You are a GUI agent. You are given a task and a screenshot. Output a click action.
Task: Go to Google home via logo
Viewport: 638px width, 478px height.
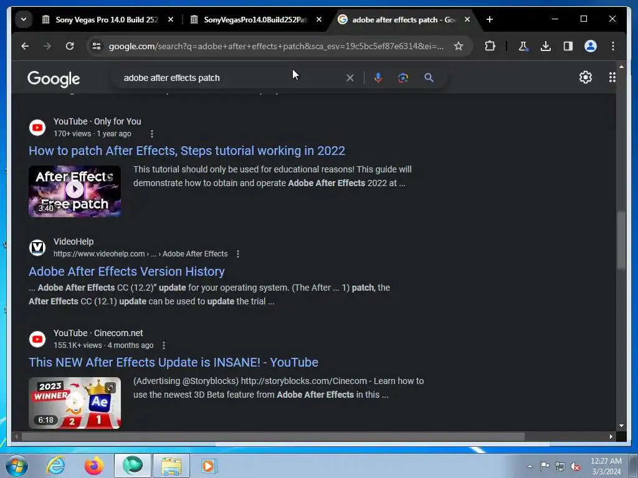pos(54,78)
